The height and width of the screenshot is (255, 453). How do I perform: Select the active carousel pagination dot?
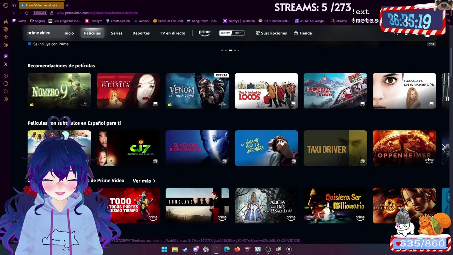(x=230, y=50)
